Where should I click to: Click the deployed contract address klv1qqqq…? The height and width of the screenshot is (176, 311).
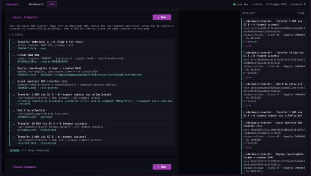(98, 75)
